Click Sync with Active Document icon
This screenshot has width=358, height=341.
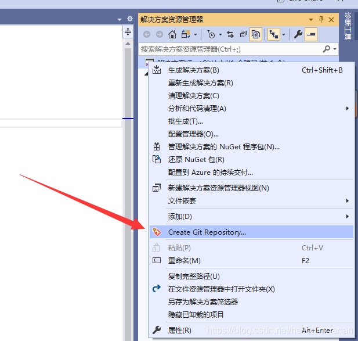coord(230,34)
